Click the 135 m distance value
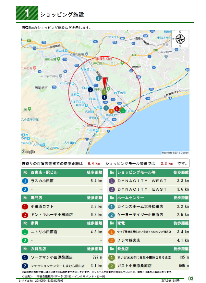This screenshot has width=206, height=283. tap(184, 257)
